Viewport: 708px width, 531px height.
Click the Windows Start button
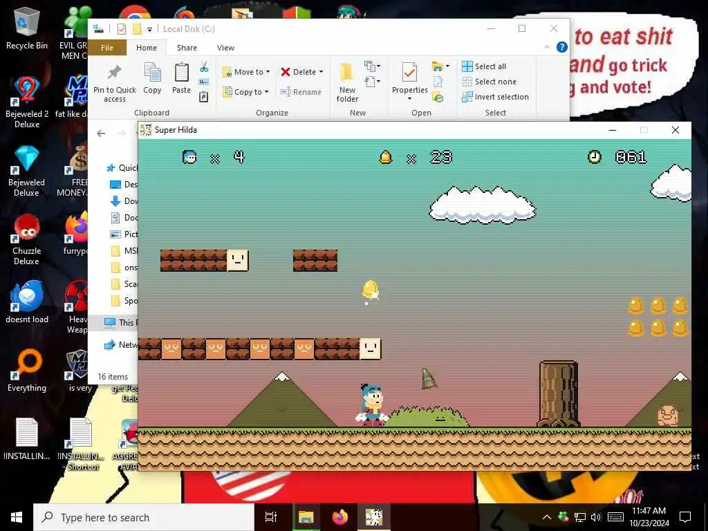point(17,517)
